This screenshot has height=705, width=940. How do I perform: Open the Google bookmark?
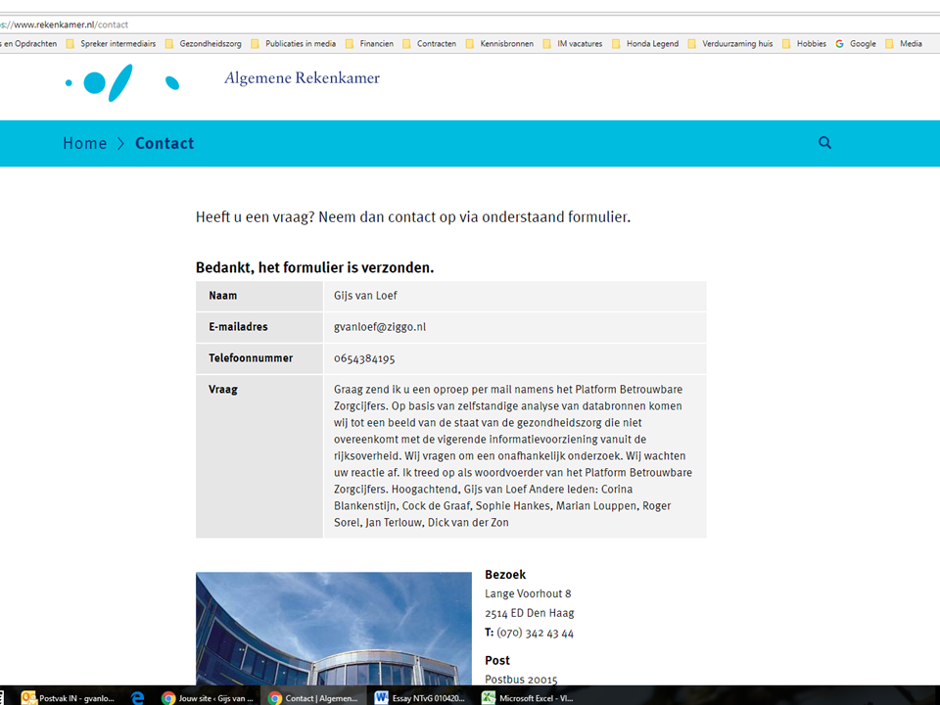(856, 44)
